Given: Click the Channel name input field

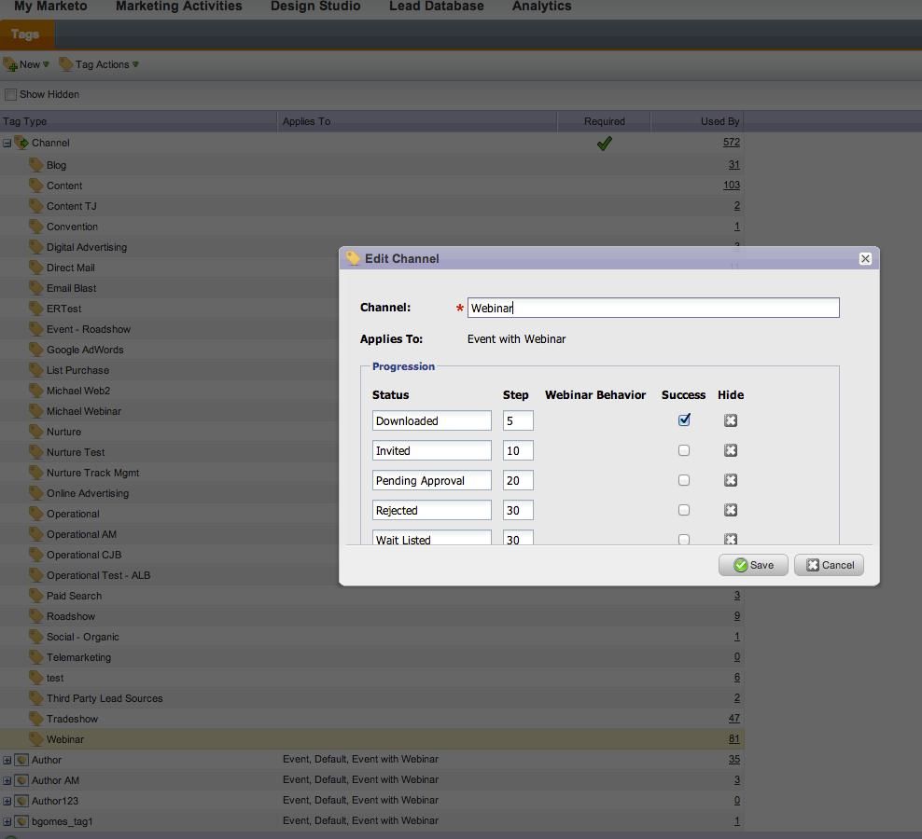Looking at the screenshot, I should 652,308.
